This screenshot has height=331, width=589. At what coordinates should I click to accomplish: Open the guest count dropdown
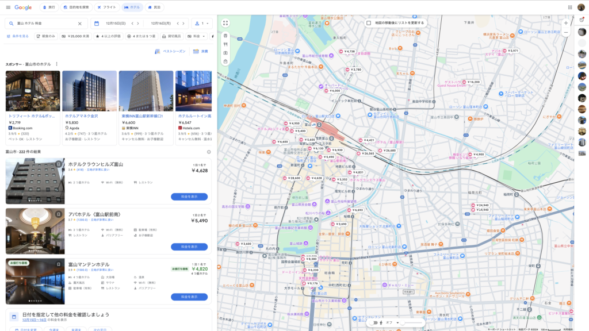[x=202, y=24]
